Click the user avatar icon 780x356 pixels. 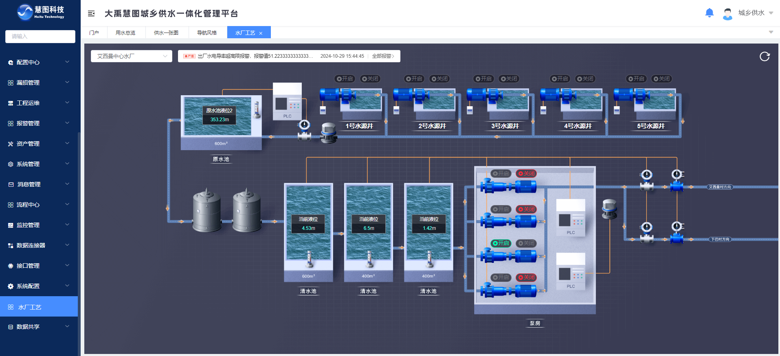click(x=727, y=13)
